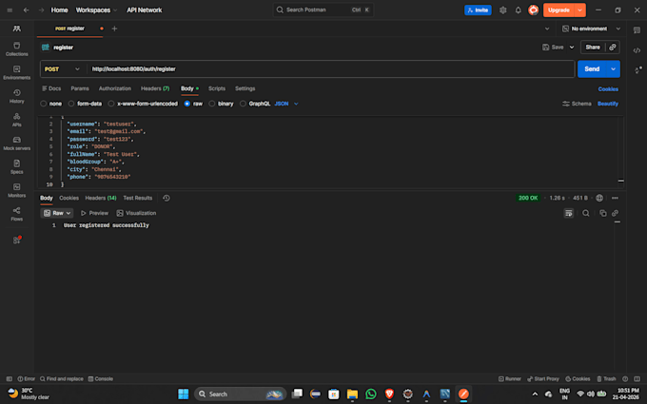The image size is (647, 404).
Task: Switch to the Authorization tab
Action: click(x=115, y=88)
